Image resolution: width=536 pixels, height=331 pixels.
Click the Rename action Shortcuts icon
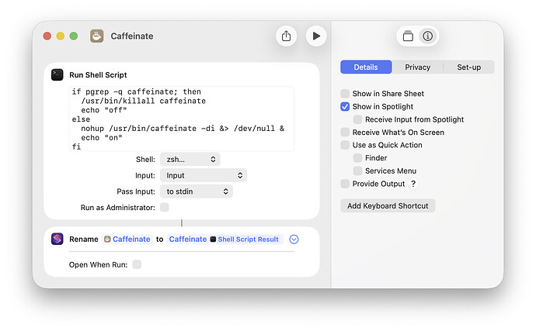point(57,239)
